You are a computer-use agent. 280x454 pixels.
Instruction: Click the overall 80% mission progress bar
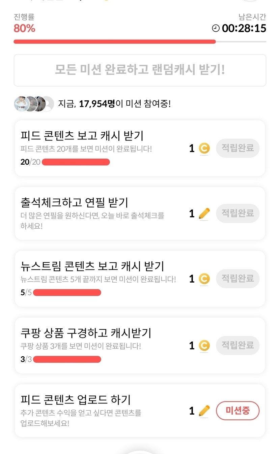pos(140,42)
